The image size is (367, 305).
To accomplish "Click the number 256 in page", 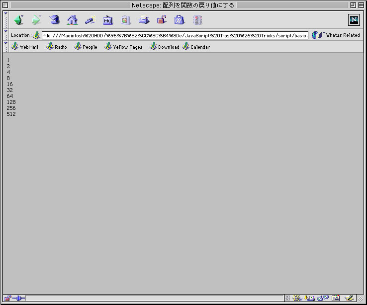I will point(11,108).
